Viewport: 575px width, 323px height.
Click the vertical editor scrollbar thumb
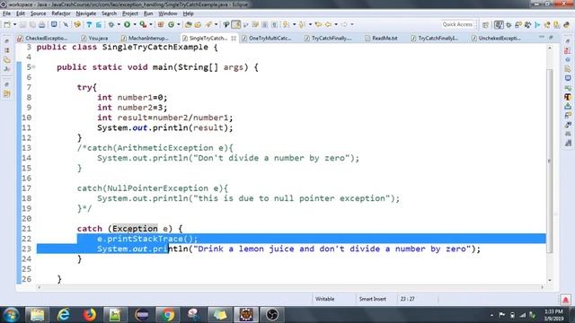(x=550, y=161)
